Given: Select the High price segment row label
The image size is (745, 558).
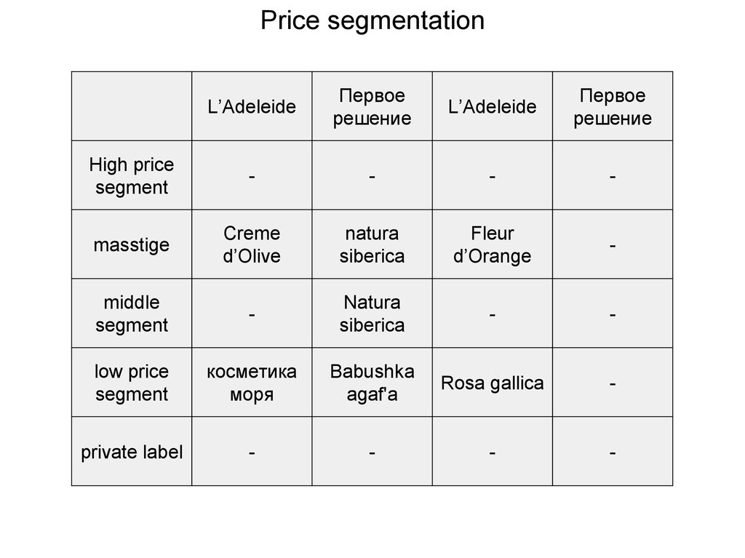Looking at the screenshot, I should pos(132,175).
